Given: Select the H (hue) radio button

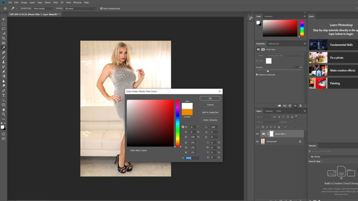Looking at the screenshot, I should 183,127.
